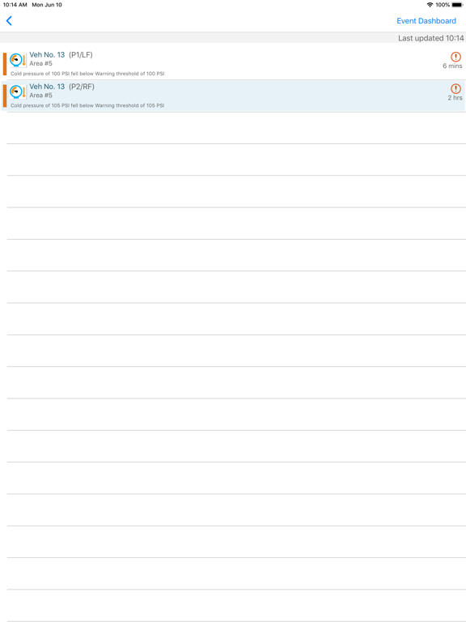The height and width of the screenshot is (622, 466).
Task: Click the Last updated 10:14 status text
Action: 430,38
